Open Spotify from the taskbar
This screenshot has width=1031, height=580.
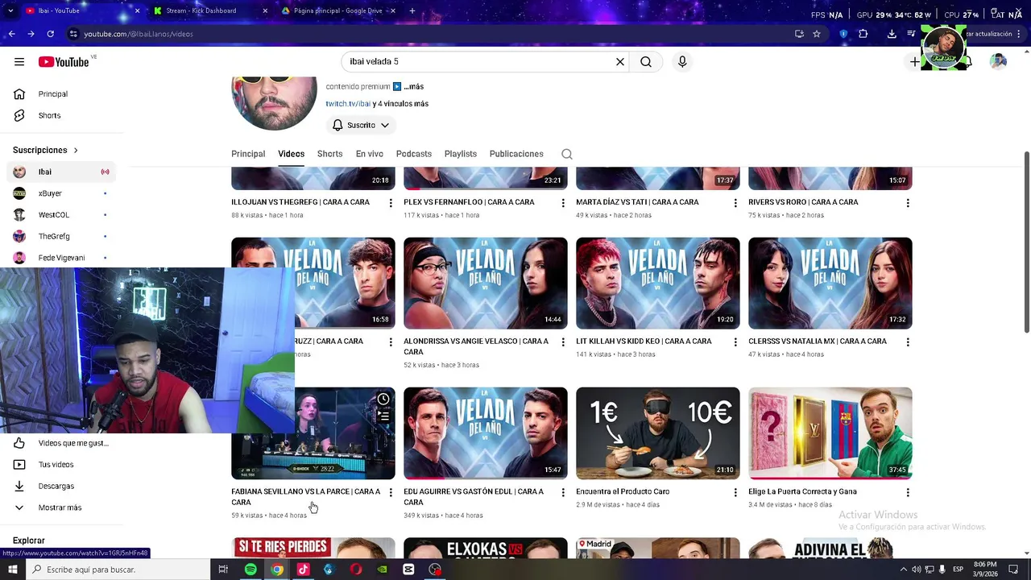coord(251,570)
